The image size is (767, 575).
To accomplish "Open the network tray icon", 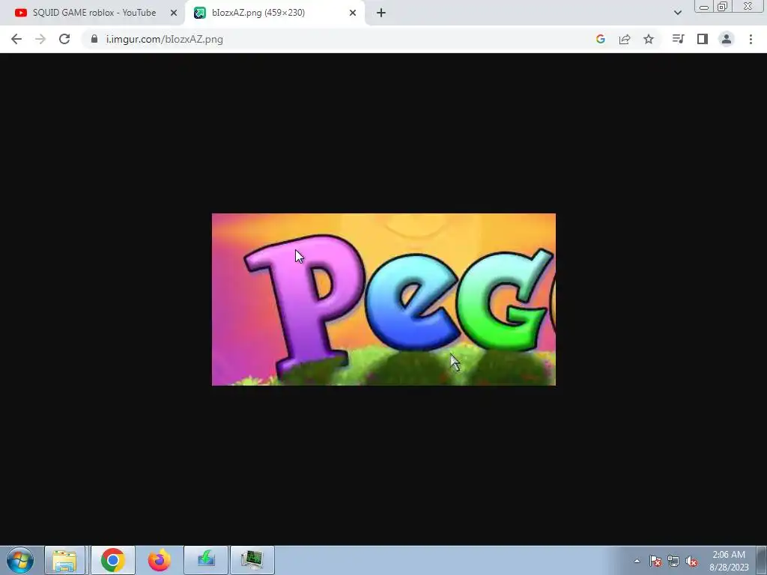I will click(673, 561).
